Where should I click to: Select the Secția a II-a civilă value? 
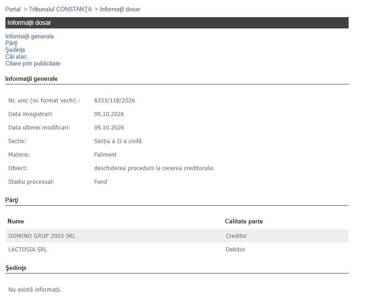118,141
